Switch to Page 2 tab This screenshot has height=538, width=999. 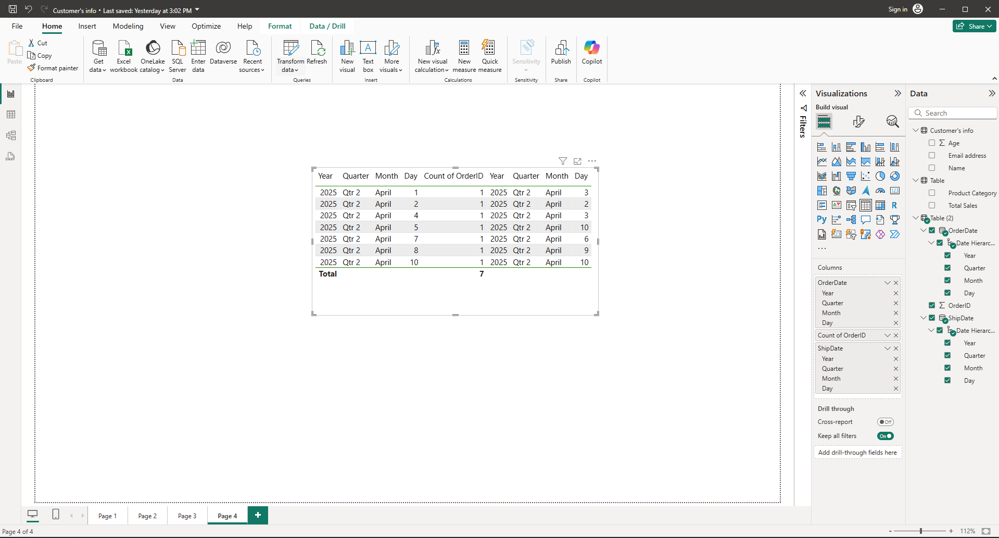(147, 516)
